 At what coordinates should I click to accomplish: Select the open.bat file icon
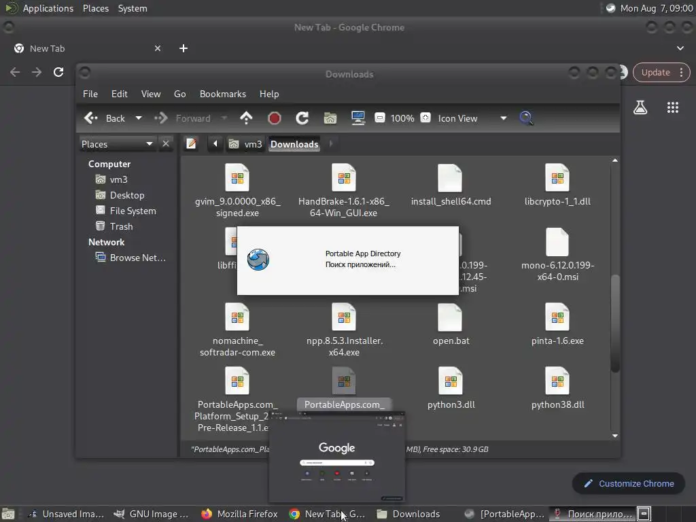450,317
